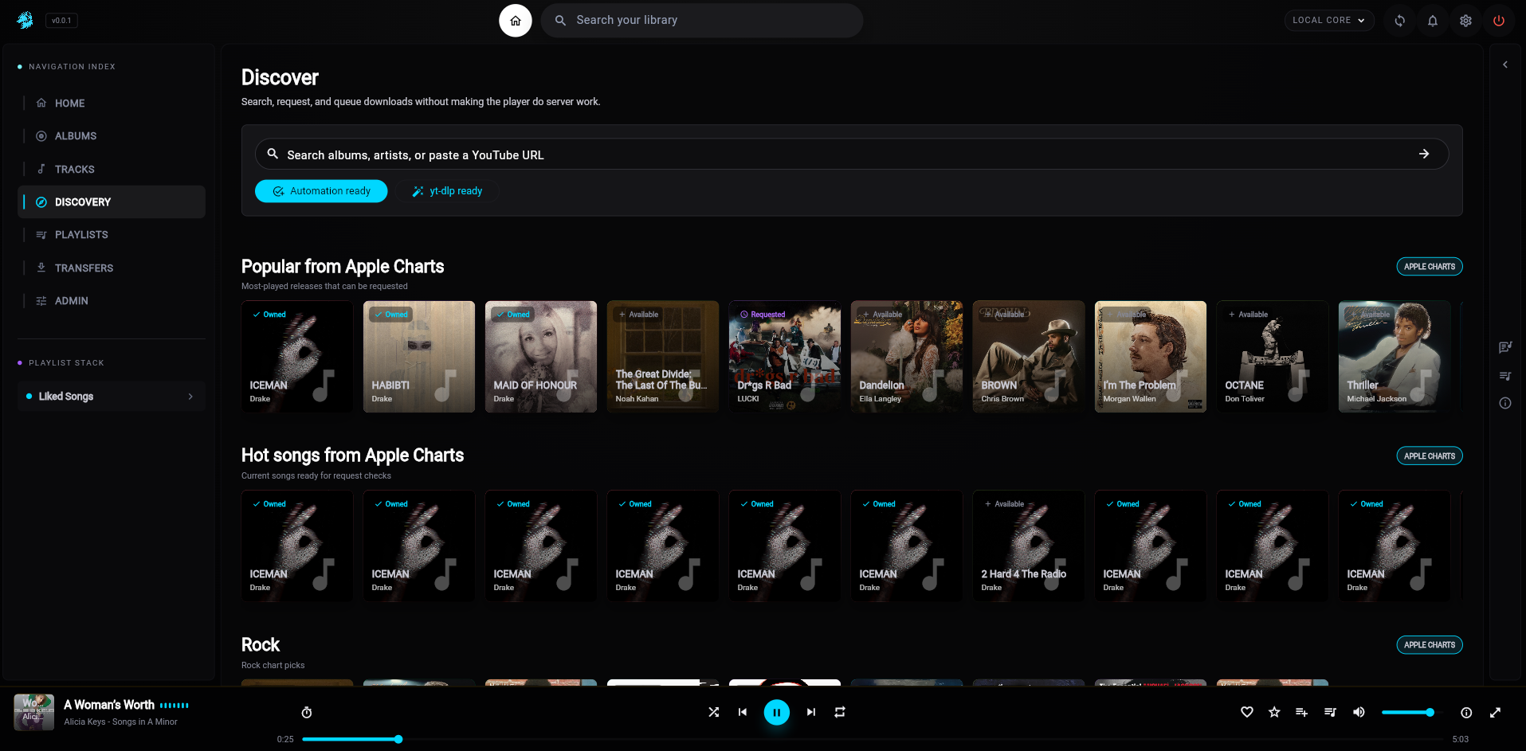Viewport: 1526px width, 751px height.
Task: Click the Automation ready button
Action: (321, 191)
